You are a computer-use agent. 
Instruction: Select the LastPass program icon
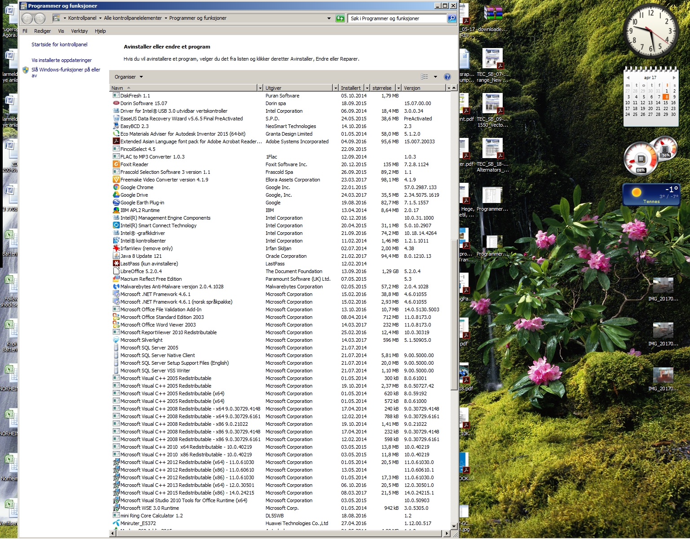click(116, 264)
